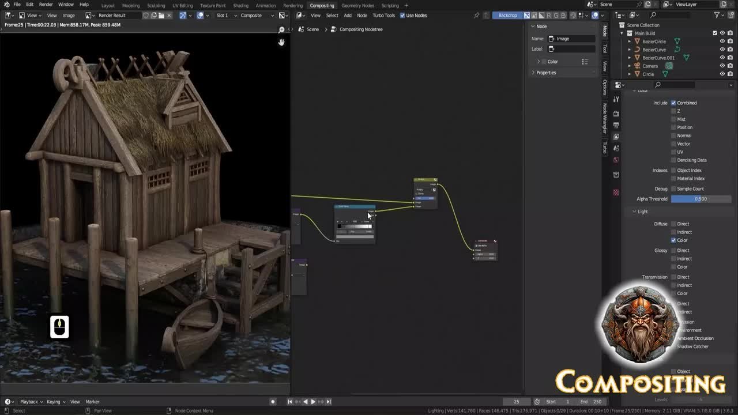The image size is (738, 415).
Task: Open the Scene properties tab icon
Action: point(616,148)
